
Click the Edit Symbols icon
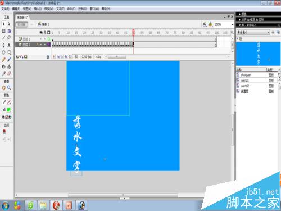pos(210,24)
